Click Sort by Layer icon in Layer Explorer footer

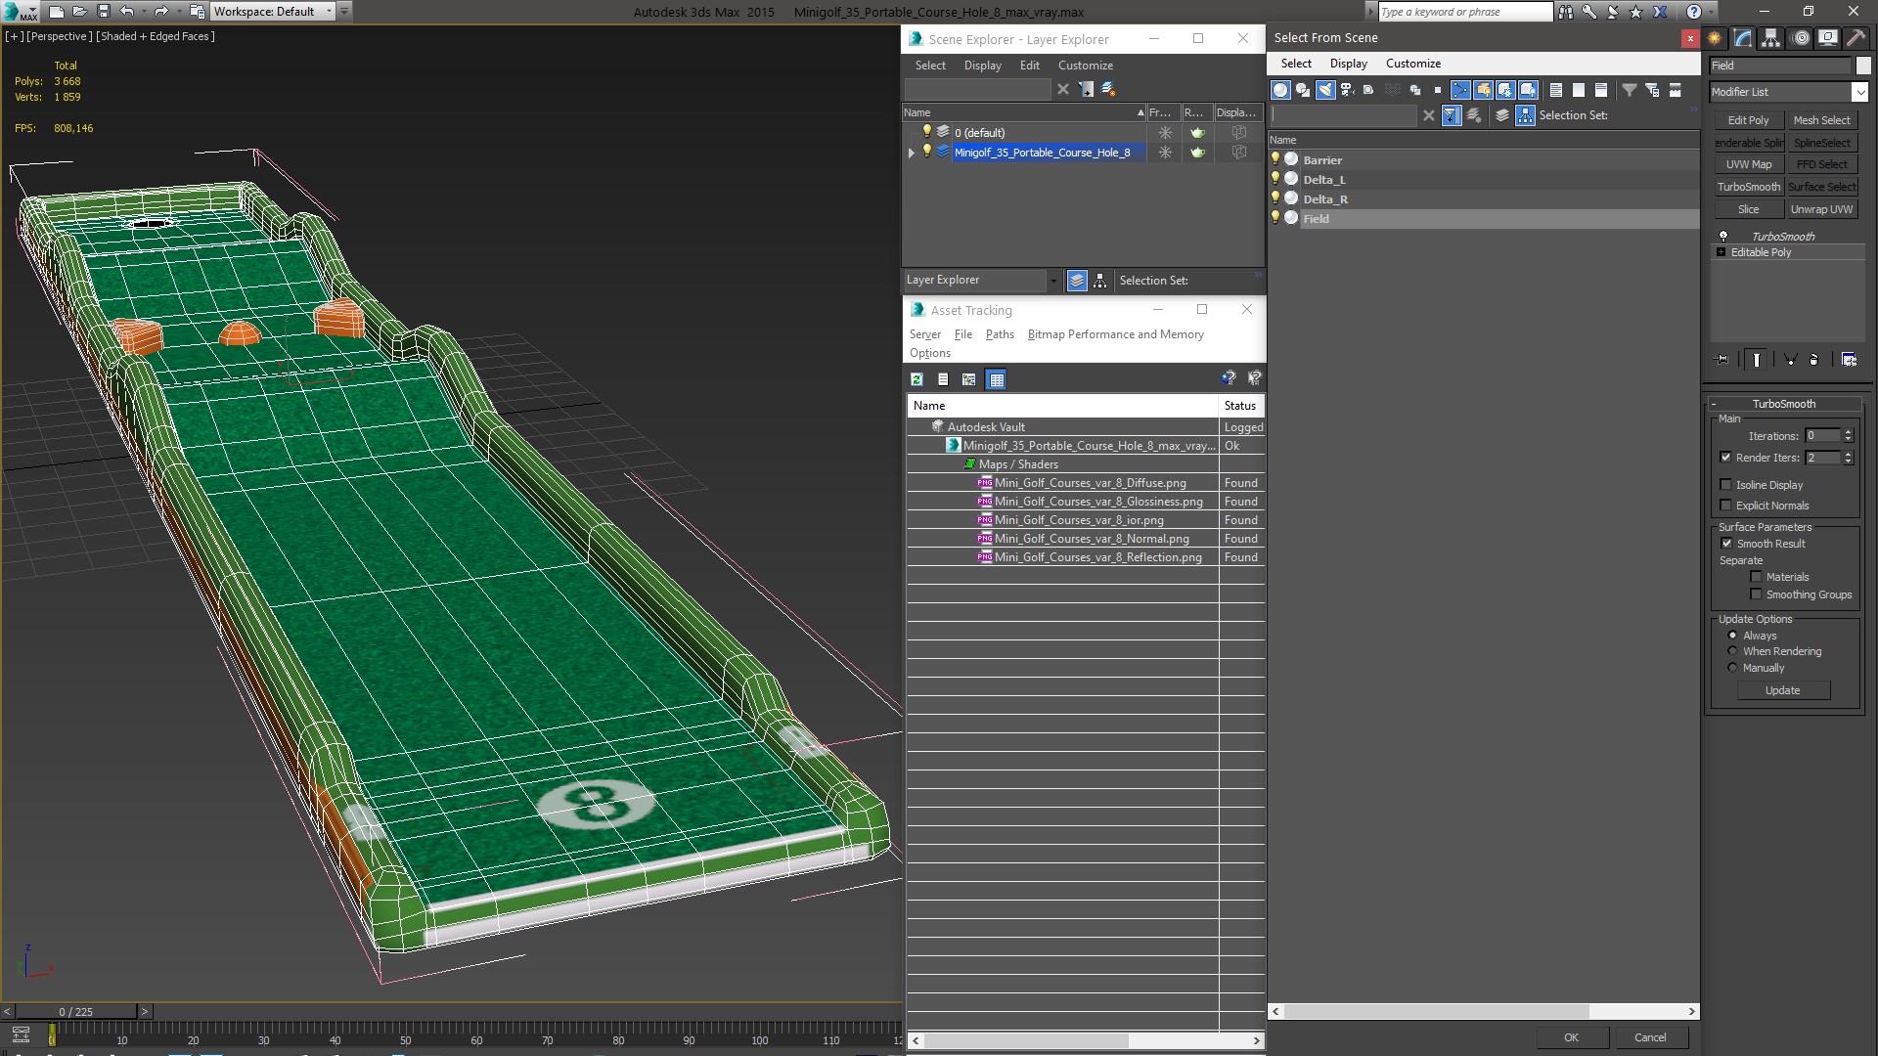coord(1077,281)
